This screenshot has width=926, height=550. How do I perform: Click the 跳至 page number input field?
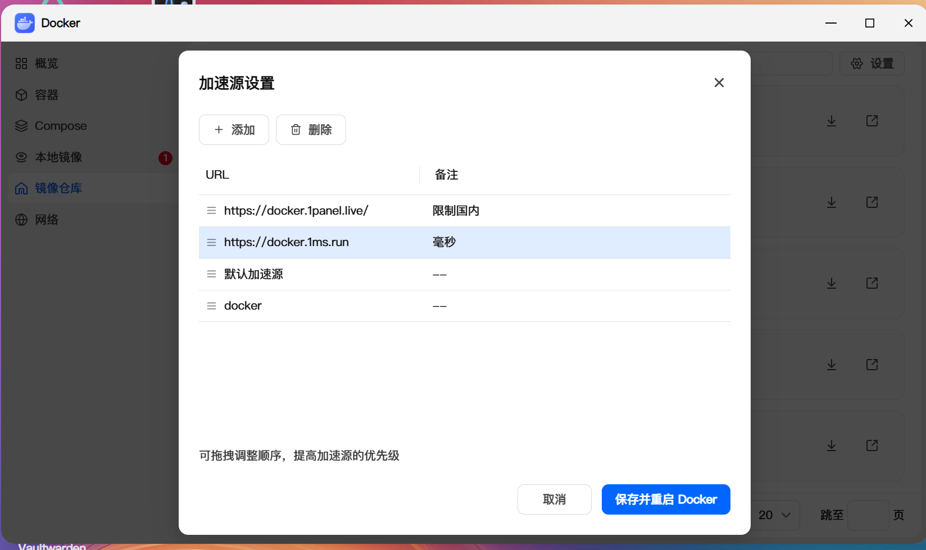[868, 515]
